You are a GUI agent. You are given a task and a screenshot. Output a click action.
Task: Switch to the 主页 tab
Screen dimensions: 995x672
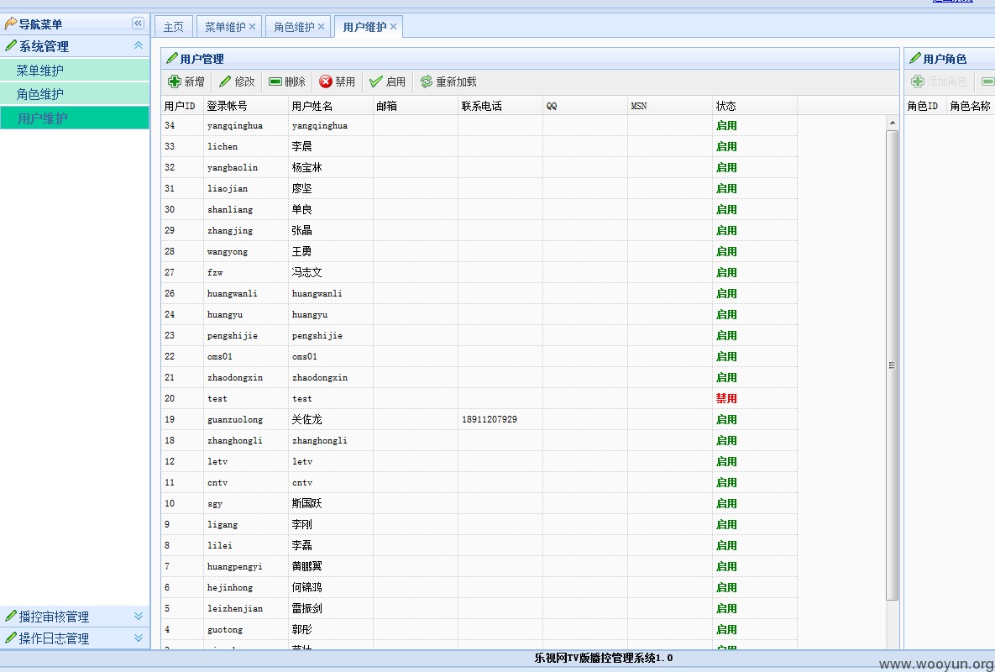pos(173,27)
